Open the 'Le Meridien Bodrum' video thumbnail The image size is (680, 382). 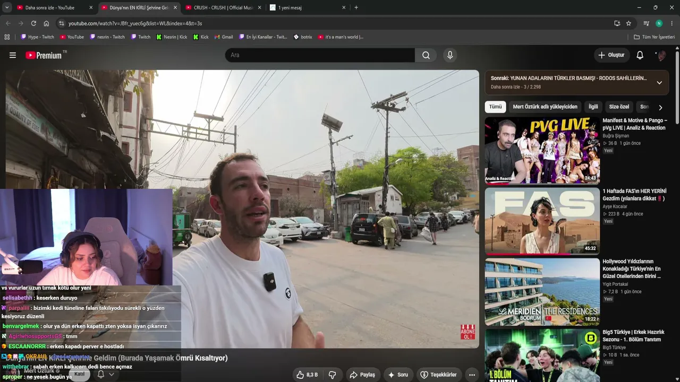coord(542,291)
